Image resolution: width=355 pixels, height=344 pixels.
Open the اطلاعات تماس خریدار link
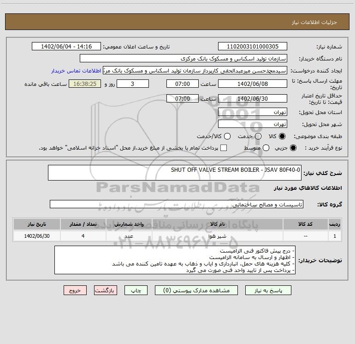click(76, 71)
